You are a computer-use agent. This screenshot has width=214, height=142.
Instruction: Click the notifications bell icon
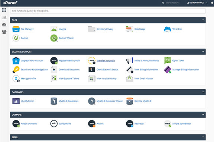pos(212,3)
